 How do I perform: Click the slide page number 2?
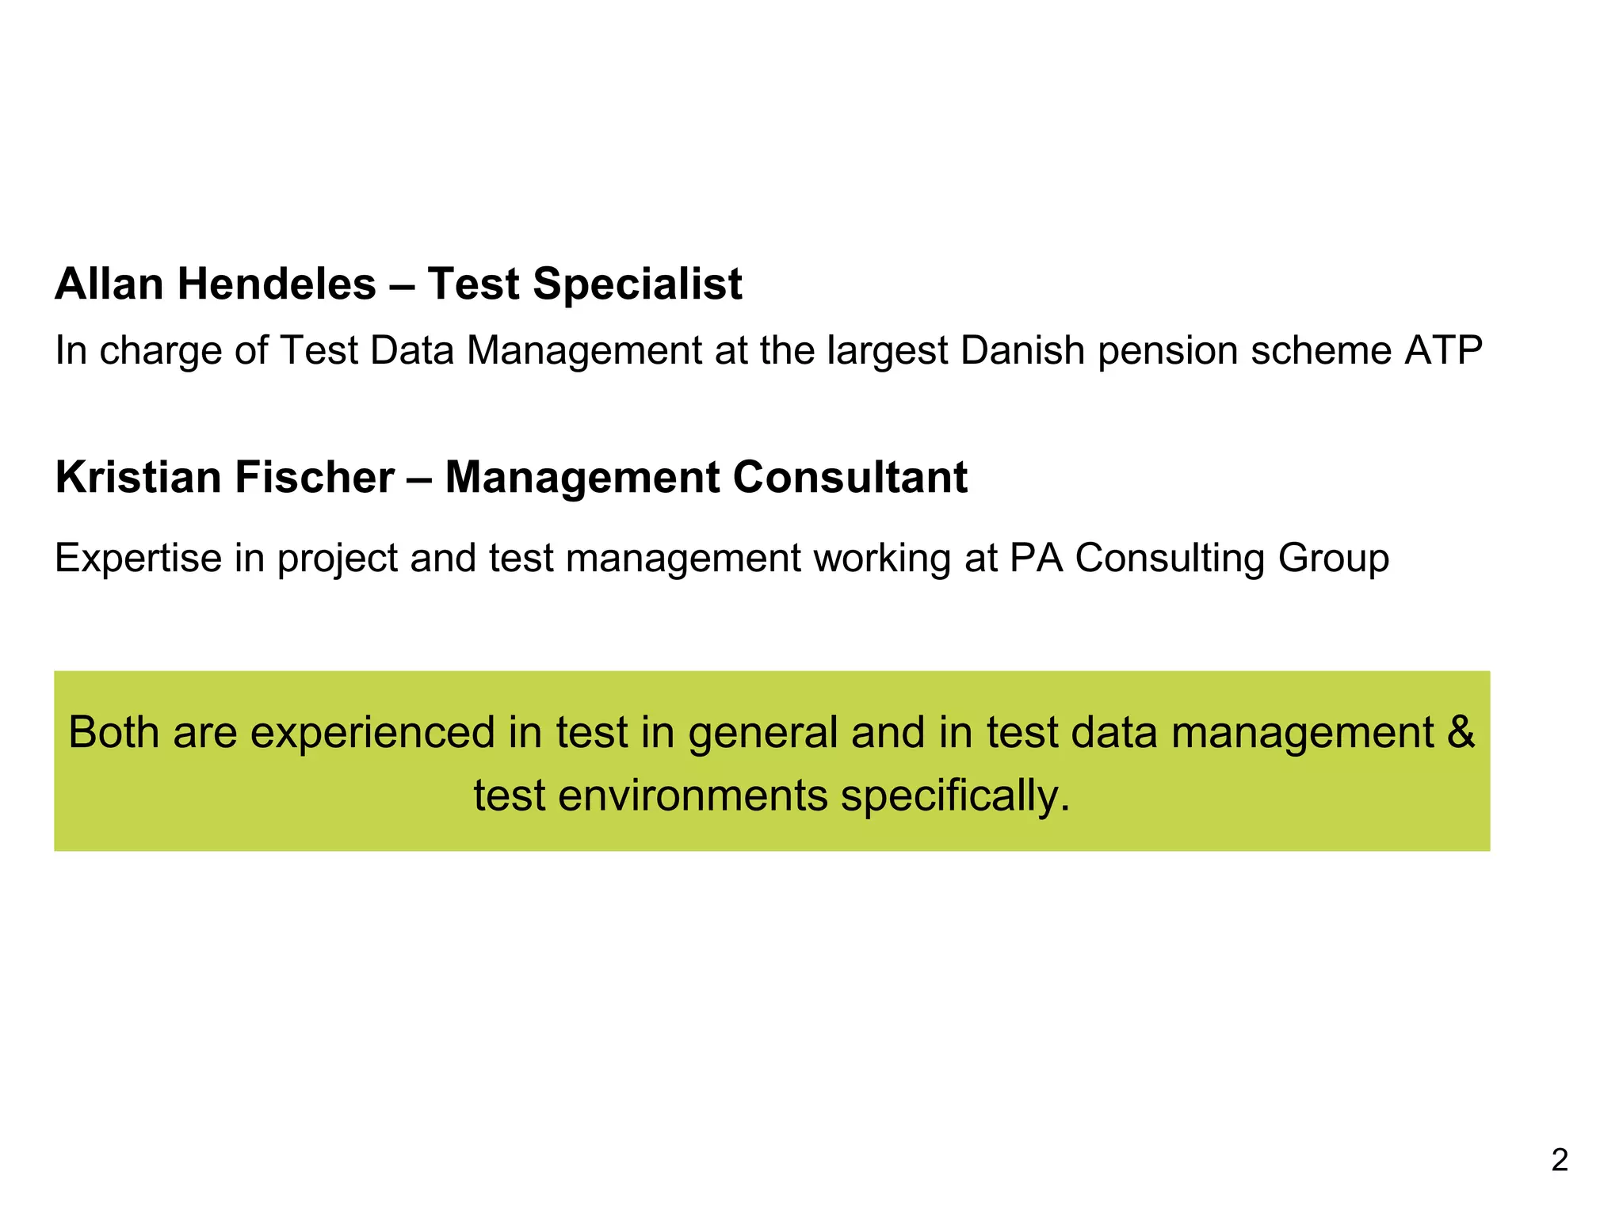tap(1559, 1160)
